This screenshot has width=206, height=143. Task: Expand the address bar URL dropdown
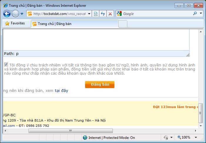[89, 14]
